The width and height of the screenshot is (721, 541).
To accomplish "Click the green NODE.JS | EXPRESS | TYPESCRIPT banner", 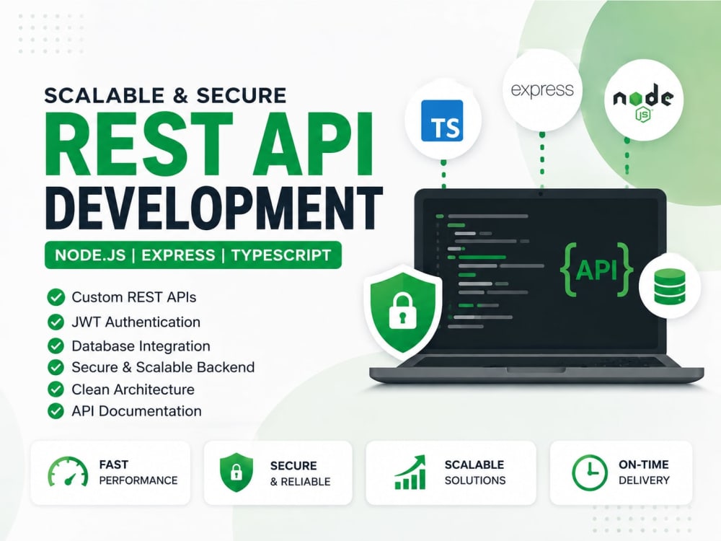I will point(193,255).
